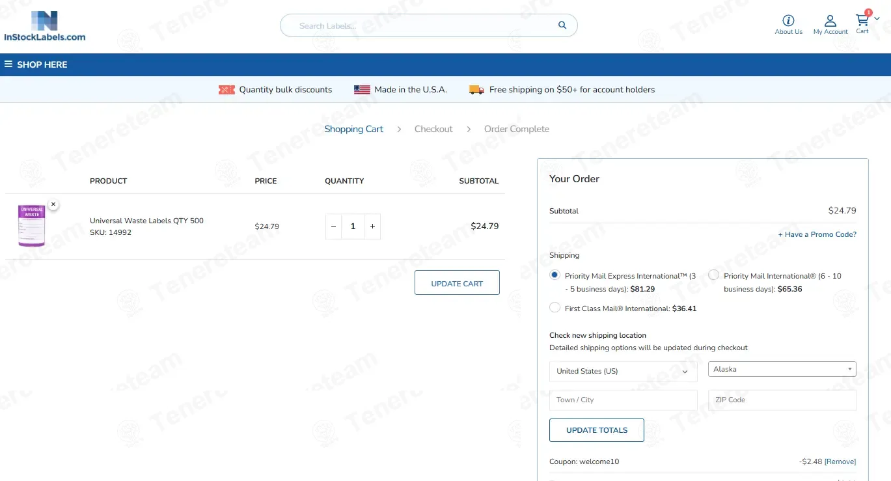Screen dimensions: 891x481
Task: Click the UPDATE TOTALS button
Action: pyautogui.click(x=597, y=430)
